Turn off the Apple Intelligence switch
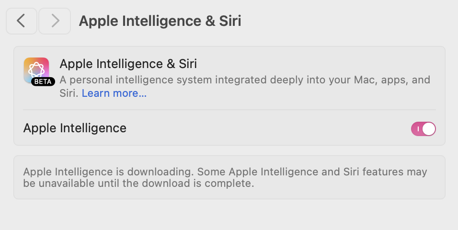Screen dimensions: 458x230 coord(423,128)
